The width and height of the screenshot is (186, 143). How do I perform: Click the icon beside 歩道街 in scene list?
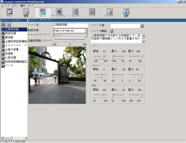click(x=3, y=53)
